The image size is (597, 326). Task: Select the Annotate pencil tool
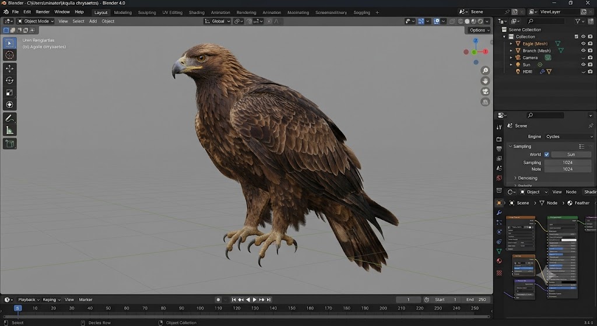click(9, 118)
